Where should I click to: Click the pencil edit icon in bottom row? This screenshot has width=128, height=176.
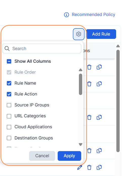click(80, 167)
